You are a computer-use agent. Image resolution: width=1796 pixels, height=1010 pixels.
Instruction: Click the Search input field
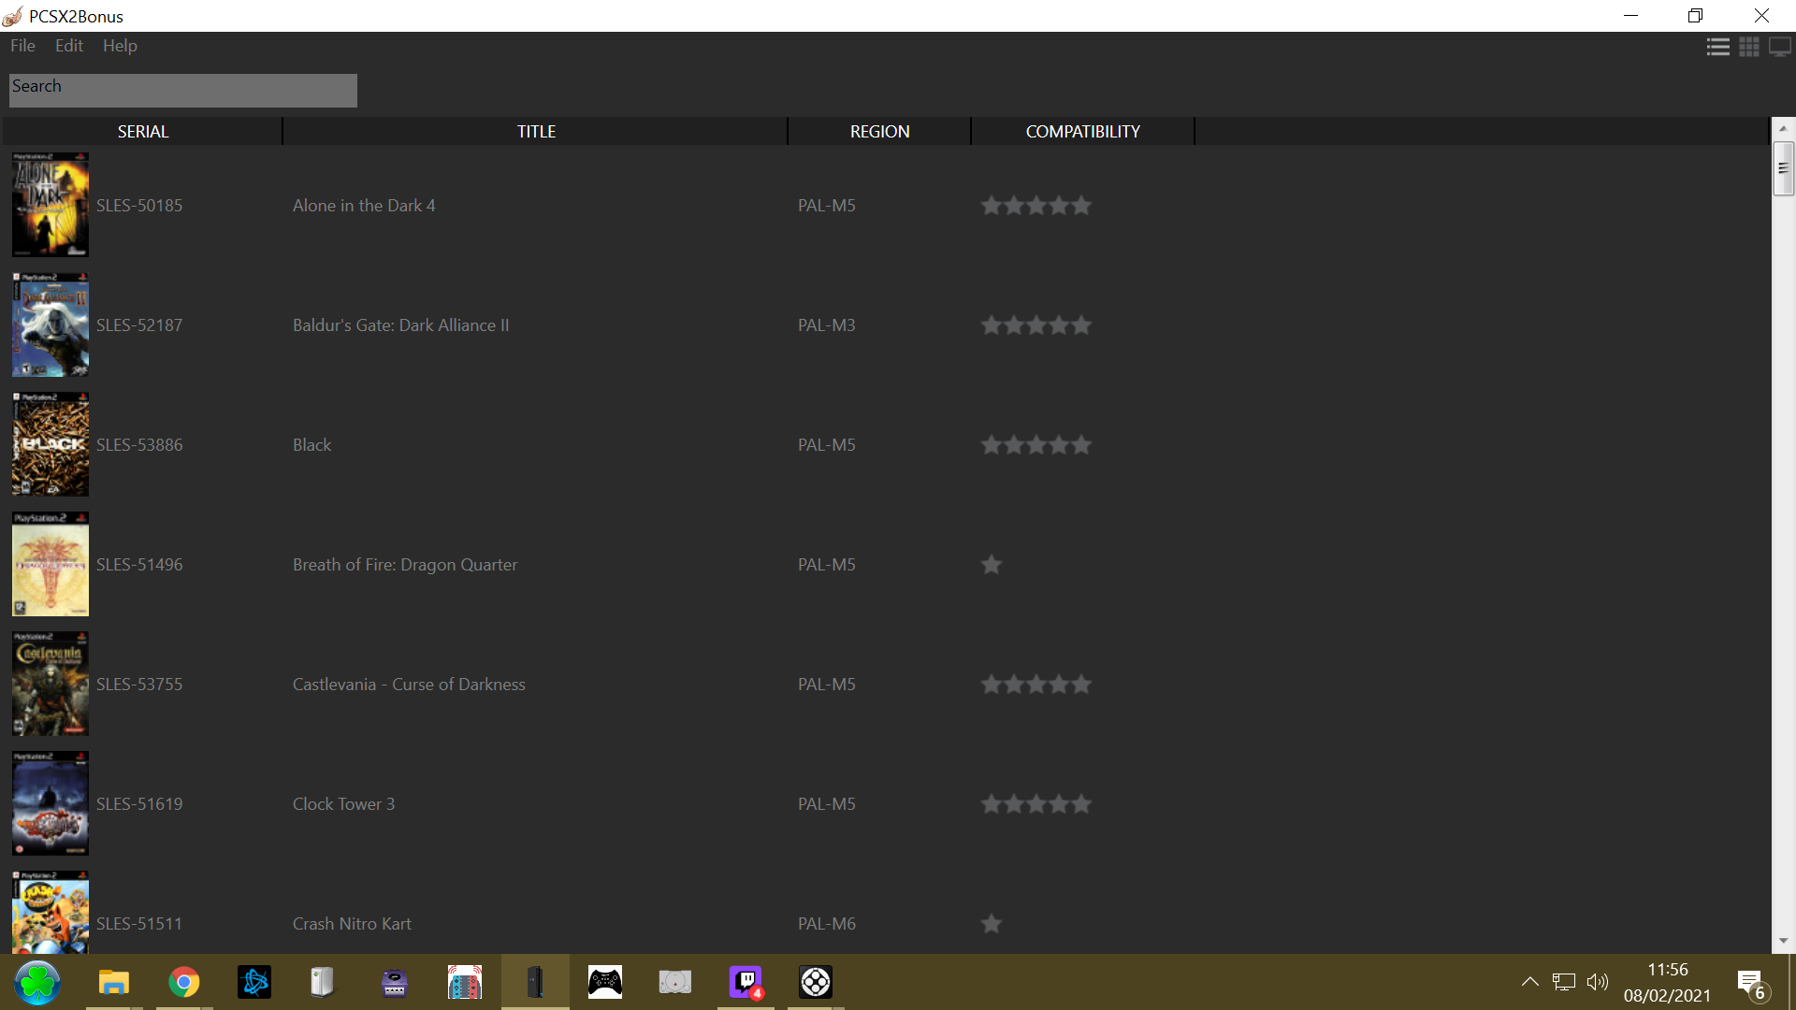[x=183, y=91]
